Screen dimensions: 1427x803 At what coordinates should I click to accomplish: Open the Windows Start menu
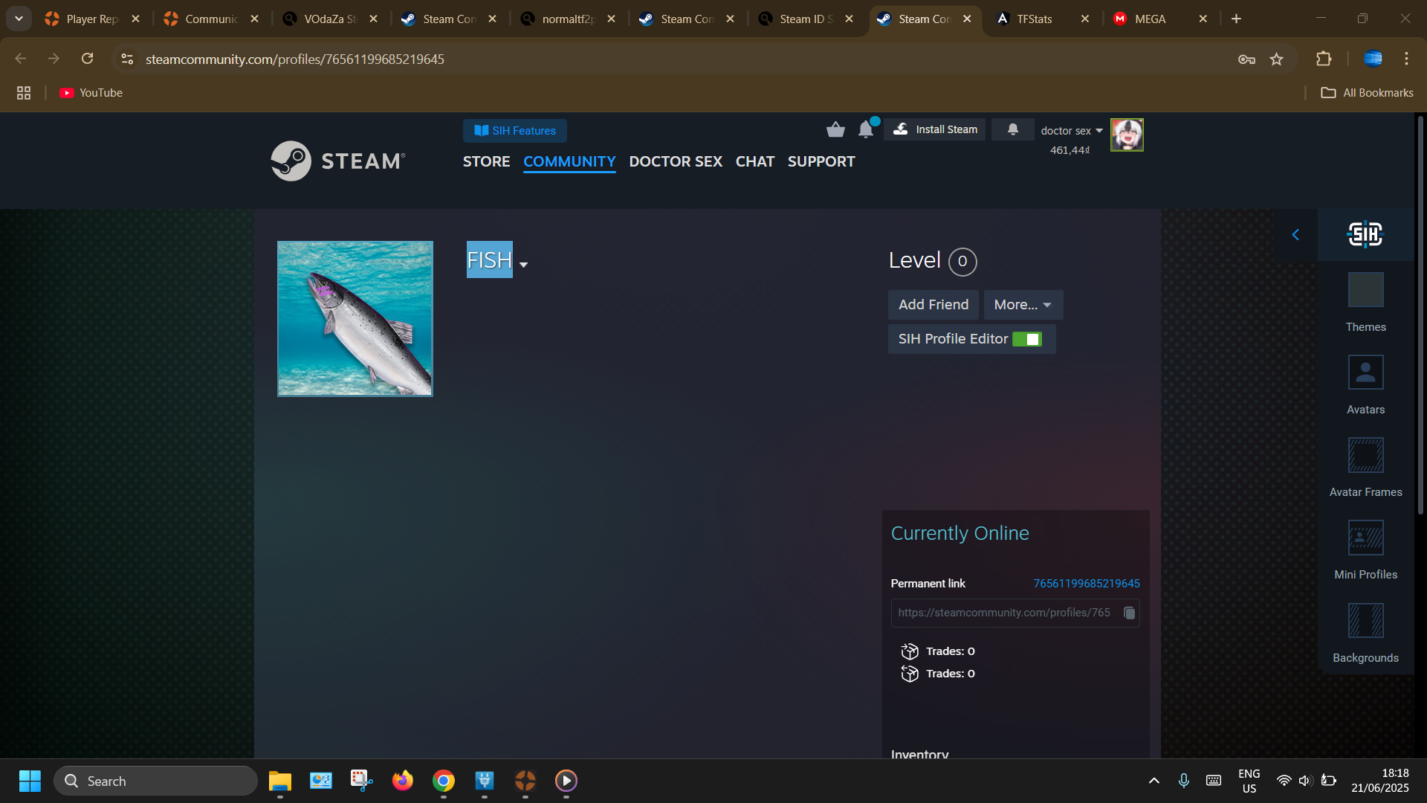[x=30, y=781]
